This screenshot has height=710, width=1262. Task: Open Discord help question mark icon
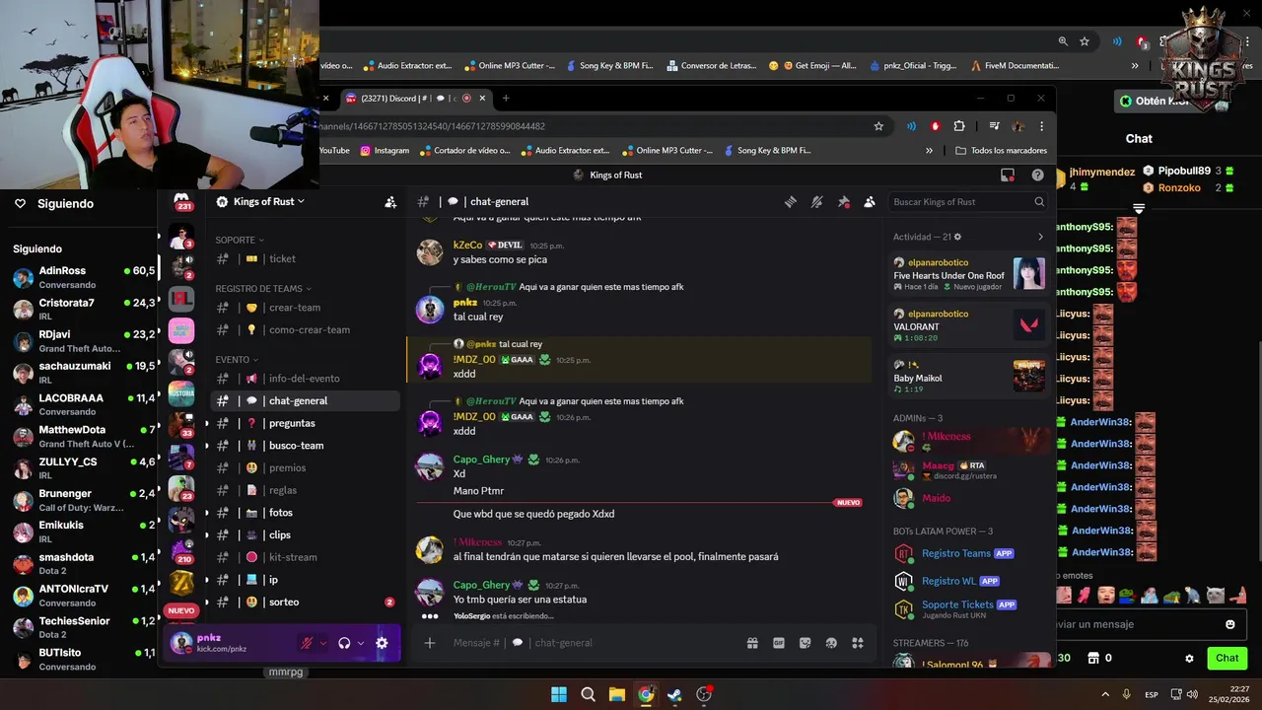1037,175
